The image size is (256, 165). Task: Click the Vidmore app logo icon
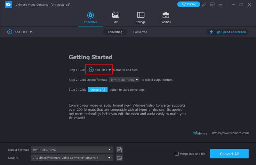point(9,4)
